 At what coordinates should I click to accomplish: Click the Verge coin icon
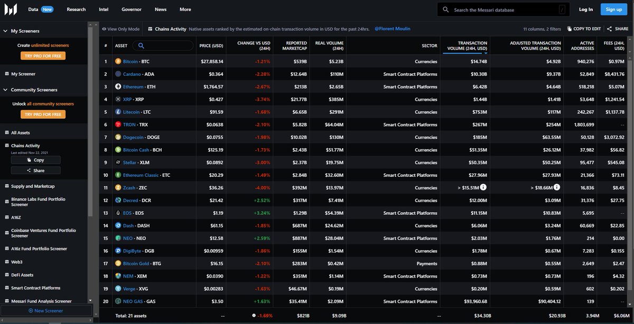point(118,289)
